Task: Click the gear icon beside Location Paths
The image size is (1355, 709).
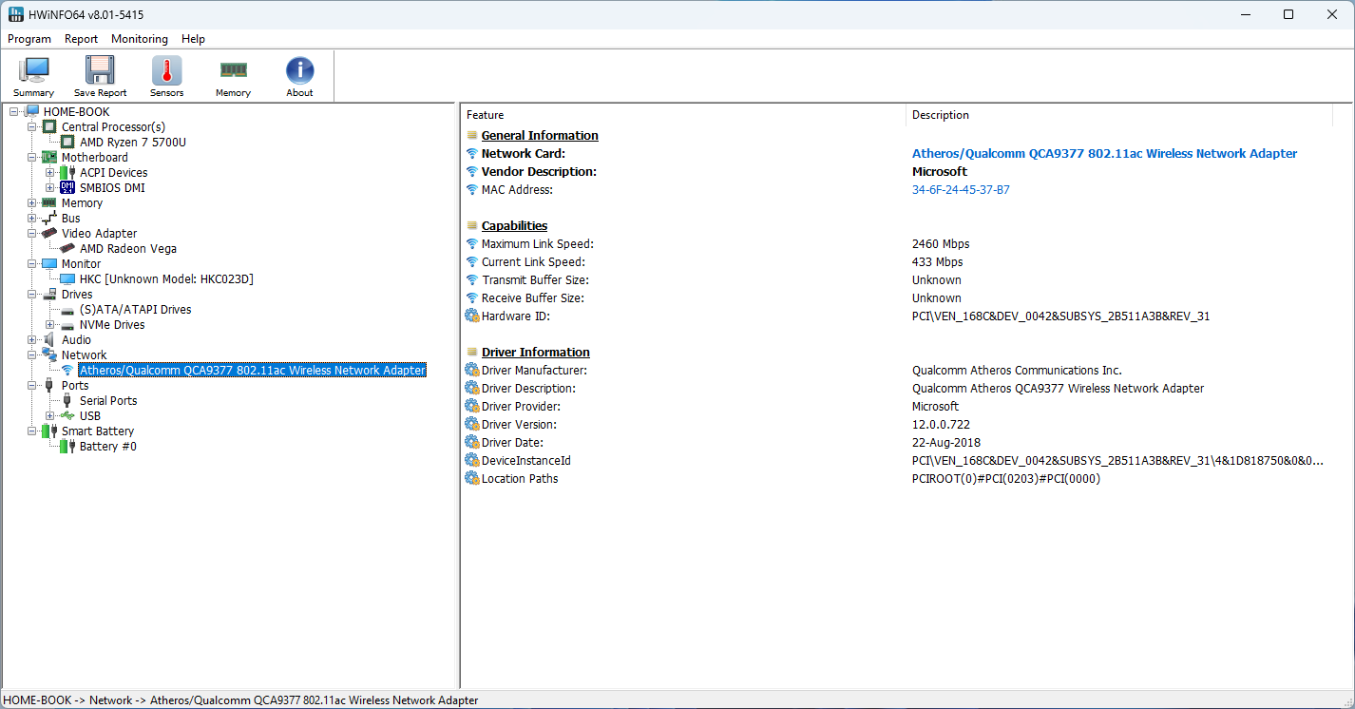Action: [472, 479]
